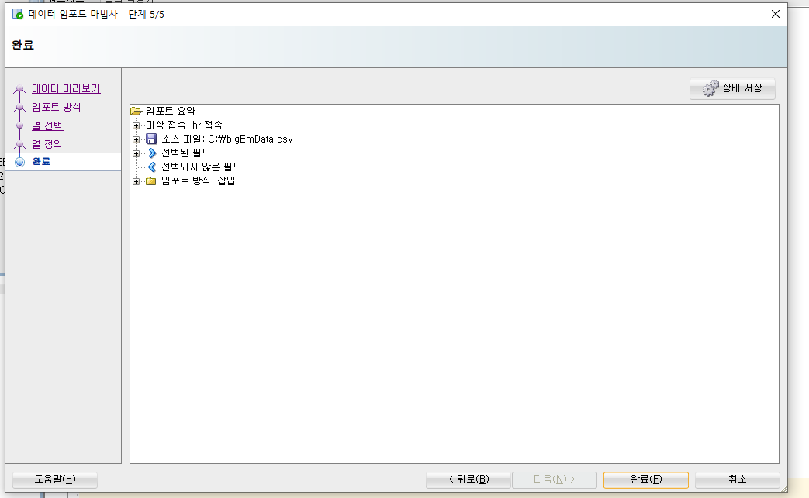Select the 임포트 요약 root row

[171, 111]
